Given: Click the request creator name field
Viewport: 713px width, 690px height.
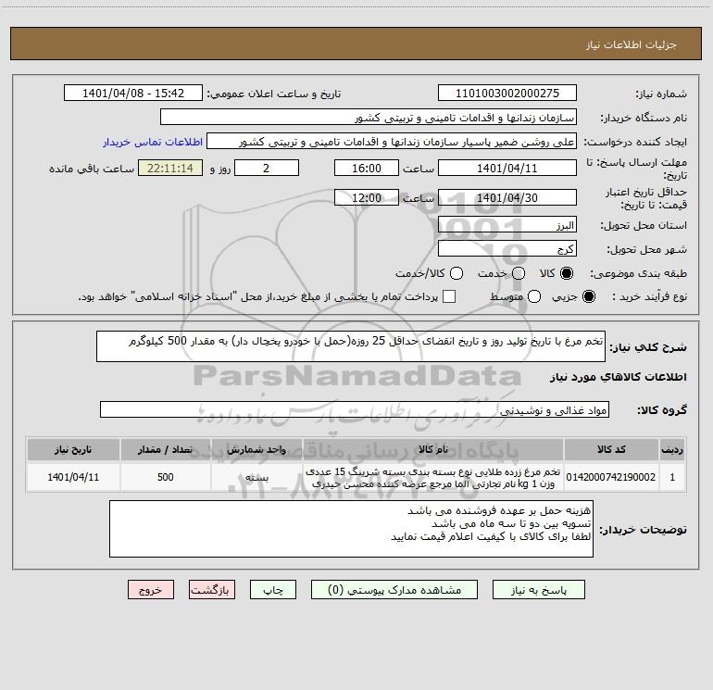Looking at the screenshot, I should (x=392, y=142).
